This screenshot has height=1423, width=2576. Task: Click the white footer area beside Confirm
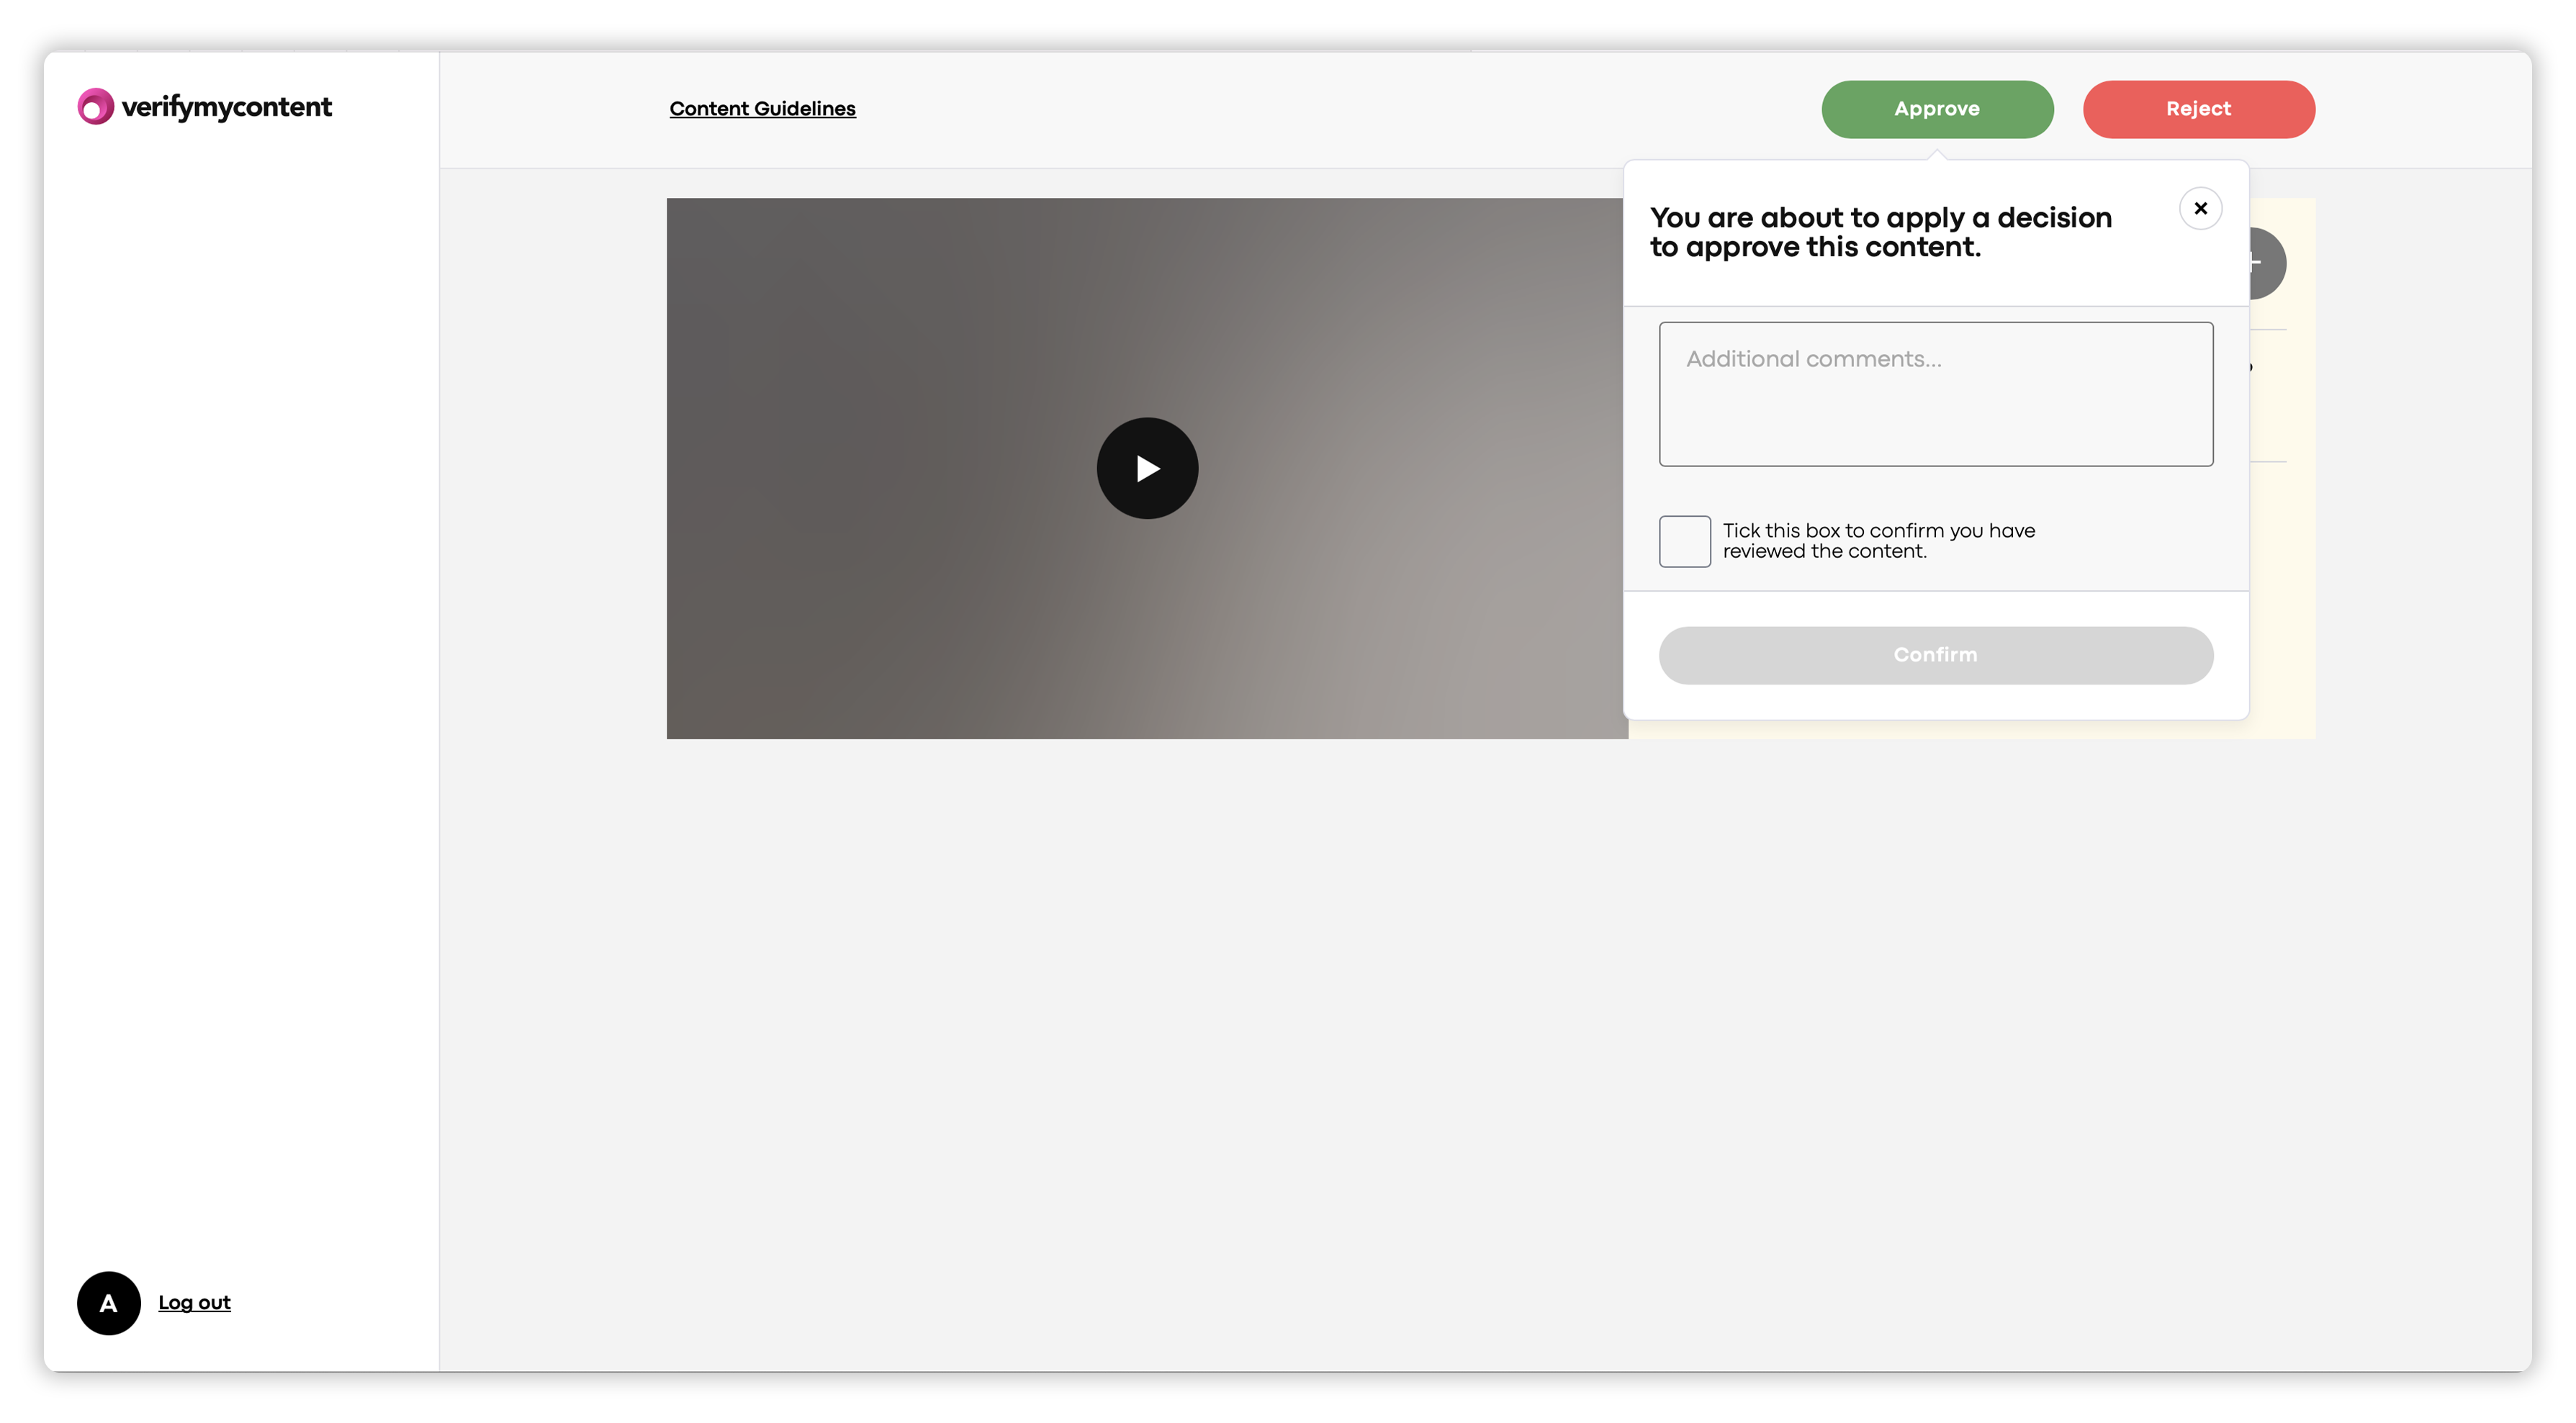1935,703
